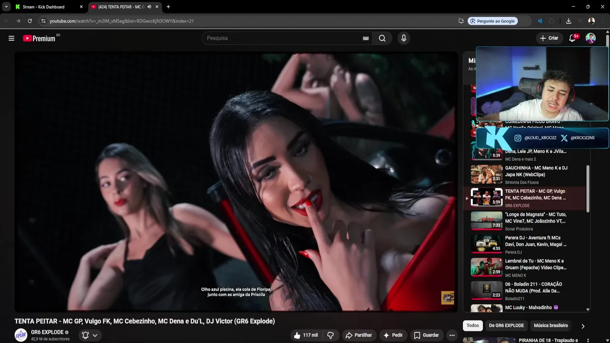Click the video player to pause
Image resolution: width=610 pixels, height=343 pixels.
(236, 182)
